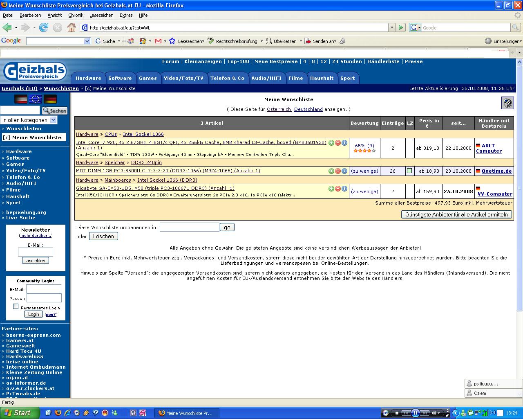Click blue info icon for MDT DIMM 1GB
523x419 pixels.
[x=344, y=171]
